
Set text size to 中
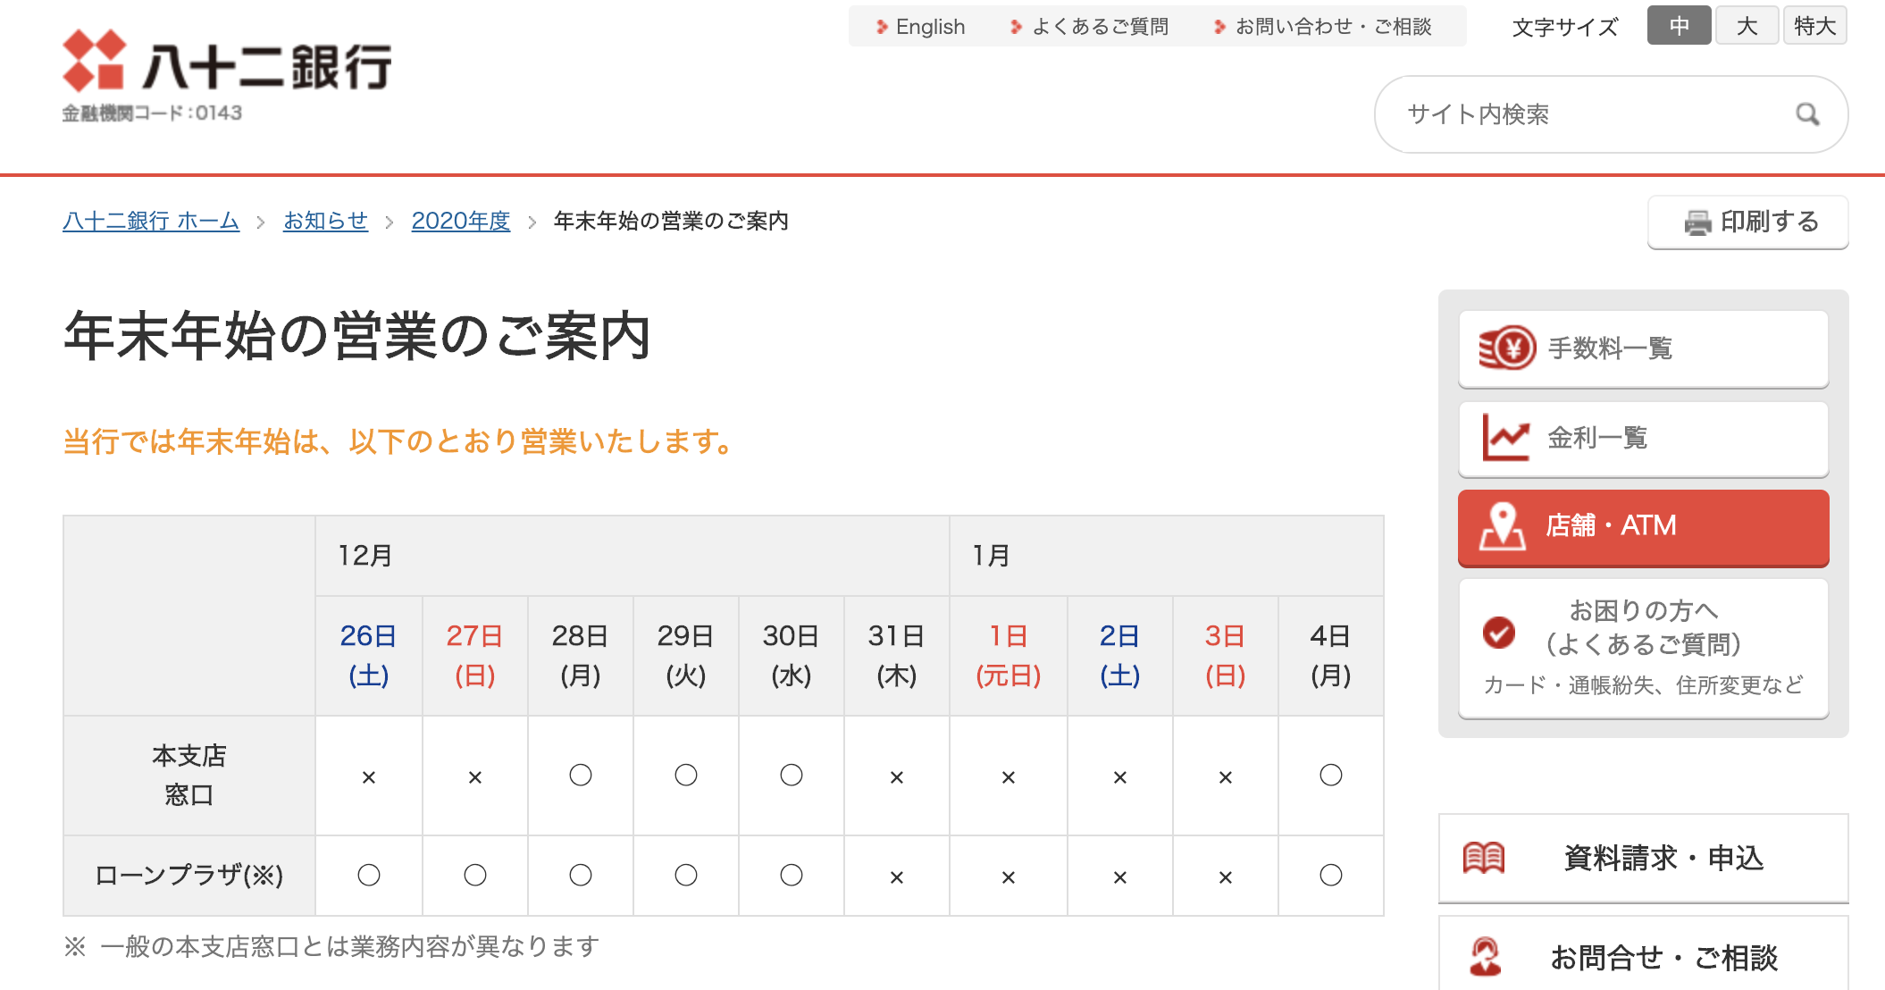(x=1680, y=26)
